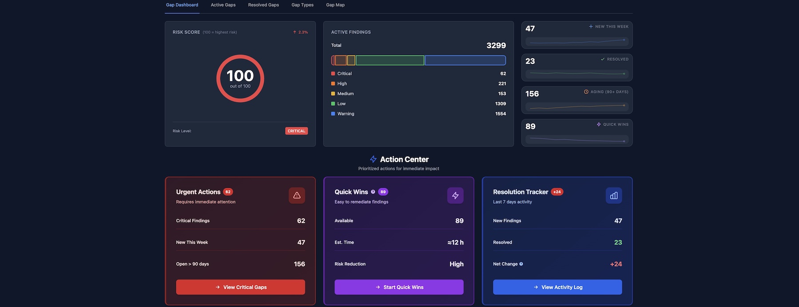Click the total findings value 3299
The height and width of the screenshot is (307, 799).
coord(496,46)
